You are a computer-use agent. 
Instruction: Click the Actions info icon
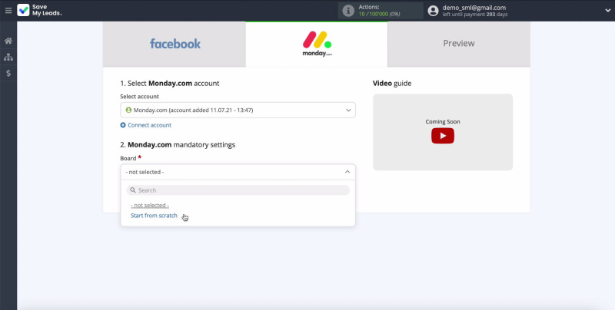point(348,11)
